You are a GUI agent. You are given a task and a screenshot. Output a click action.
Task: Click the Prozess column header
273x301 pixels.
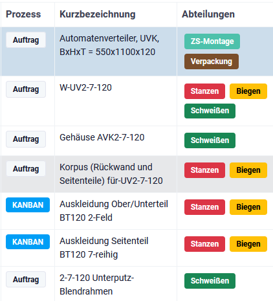pos(23,14)
